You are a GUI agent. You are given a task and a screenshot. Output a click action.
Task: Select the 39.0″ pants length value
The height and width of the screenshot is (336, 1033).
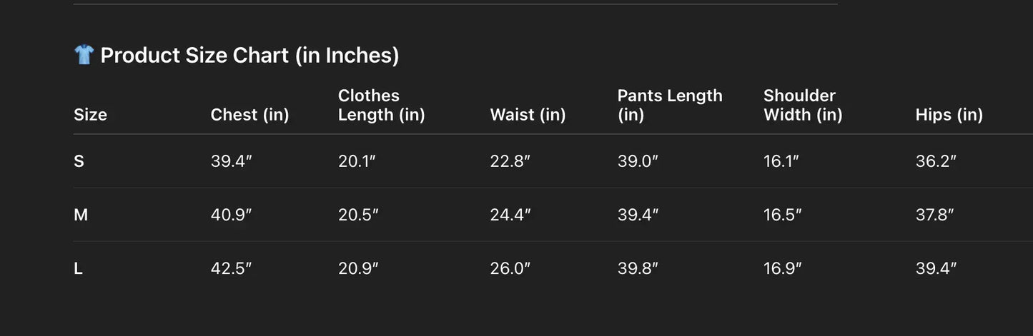click(638, 161)
